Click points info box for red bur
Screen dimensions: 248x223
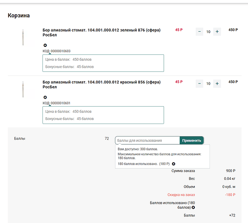click(103, 115)
